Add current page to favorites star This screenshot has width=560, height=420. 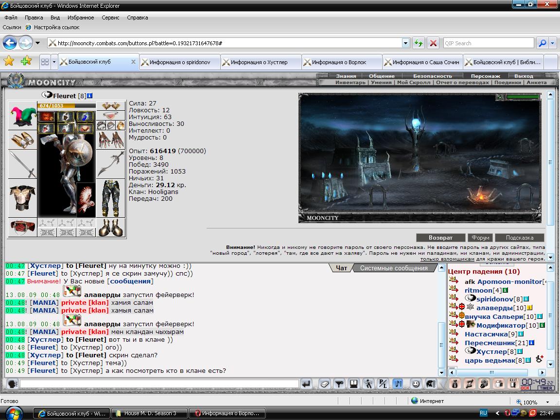(x=26, y=61)
